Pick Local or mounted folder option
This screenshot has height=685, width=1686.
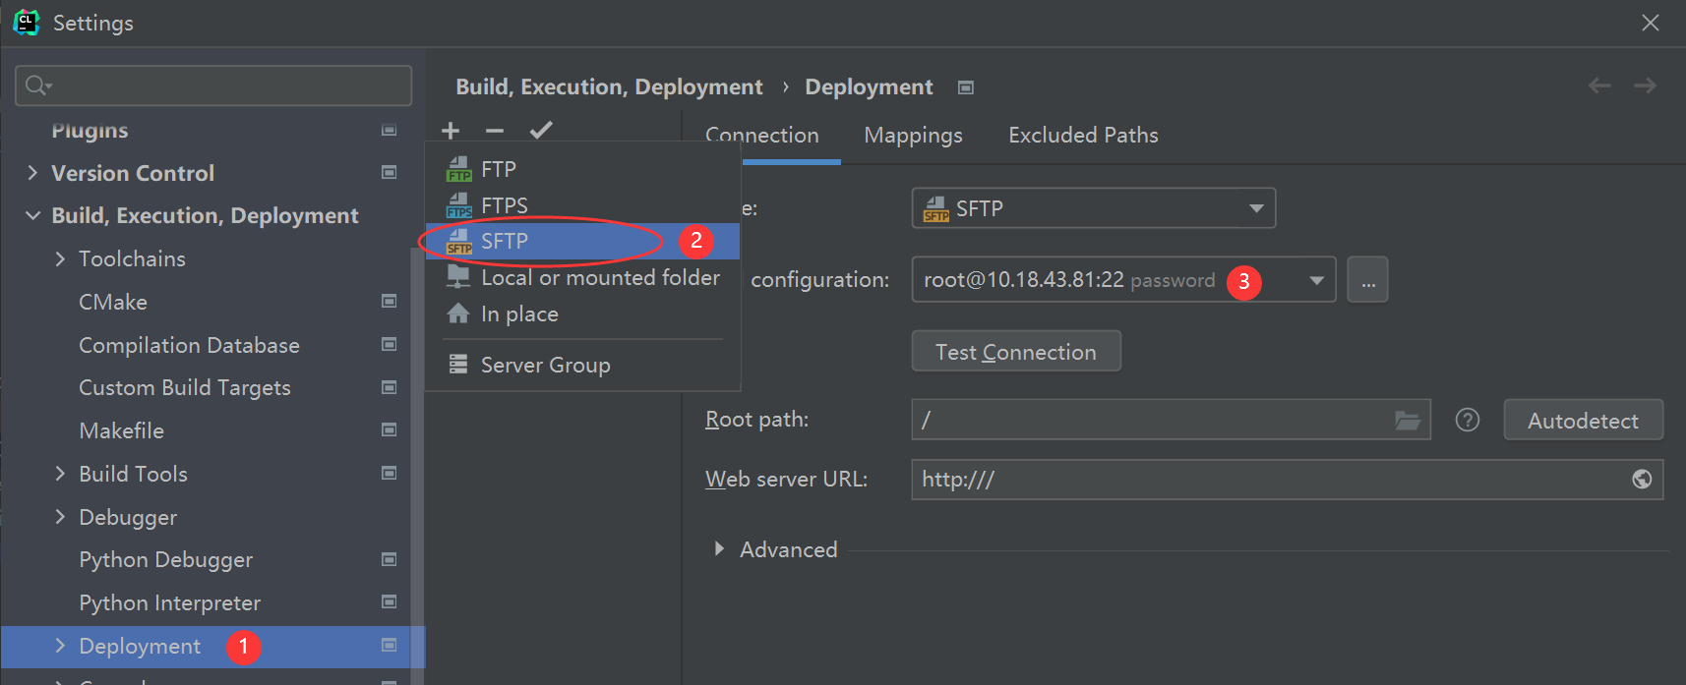pos(599,278)
